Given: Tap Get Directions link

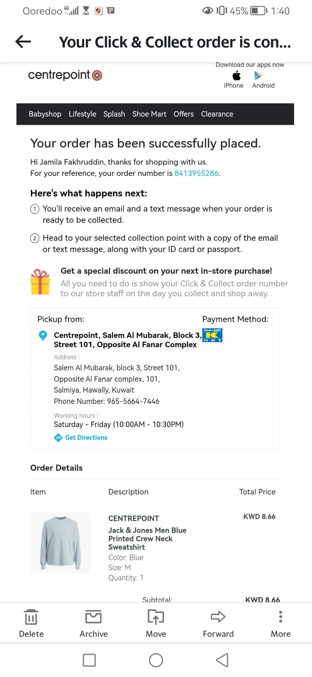Looking at the screenshot, I should click(86, 438).
